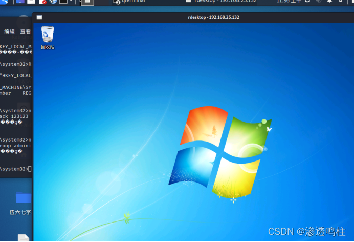Viewport: 354px width, 242px height.
Task: Click the terminal text ""HKEY_LOCAL"
Action: pyautogui.click(x=15, y=76)
